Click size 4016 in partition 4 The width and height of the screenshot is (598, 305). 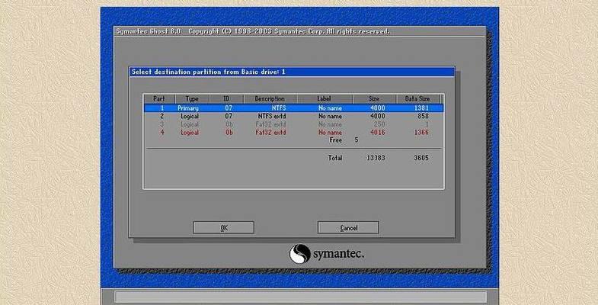pyautogui.click(x=378, y=133)
